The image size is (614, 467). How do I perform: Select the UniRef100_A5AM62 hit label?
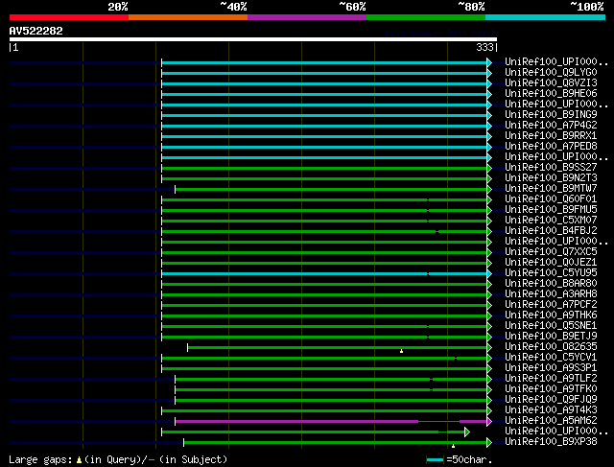[550, 420]
